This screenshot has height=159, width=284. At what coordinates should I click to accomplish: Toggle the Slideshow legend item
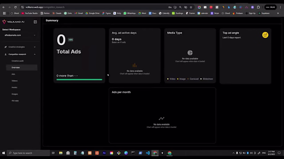point(207,79)
